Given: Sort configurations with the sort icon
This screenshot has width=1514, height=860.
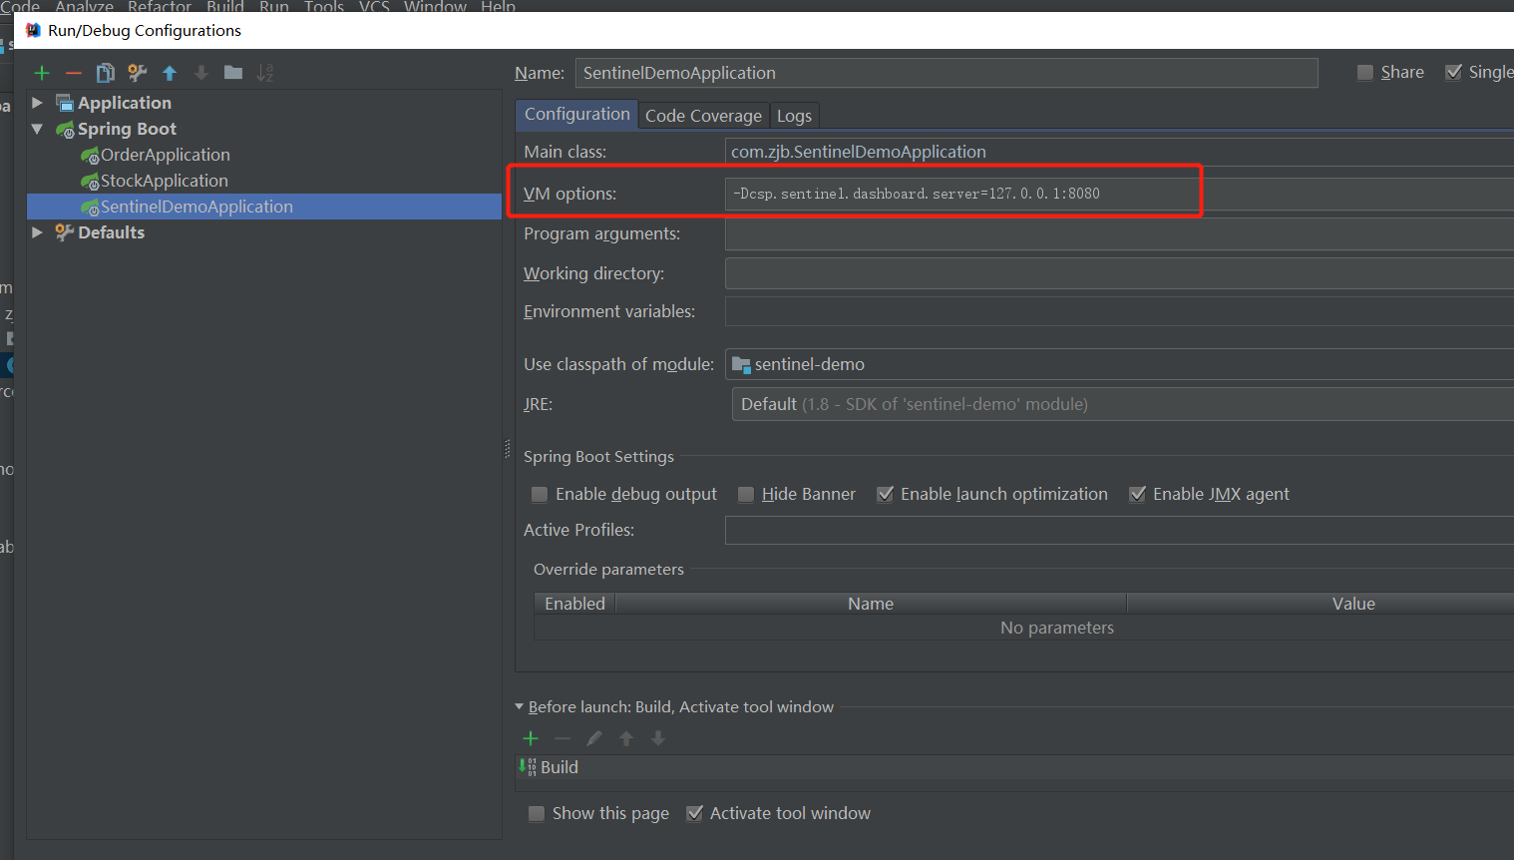Looking at the screenshot, I should pos(262,72).
